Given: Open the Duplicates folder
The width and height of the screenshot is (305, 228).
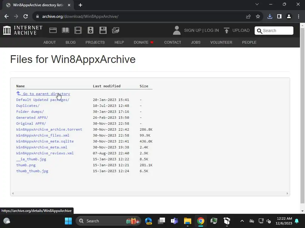Looking at the screenshot, I should tap(28, 106).
